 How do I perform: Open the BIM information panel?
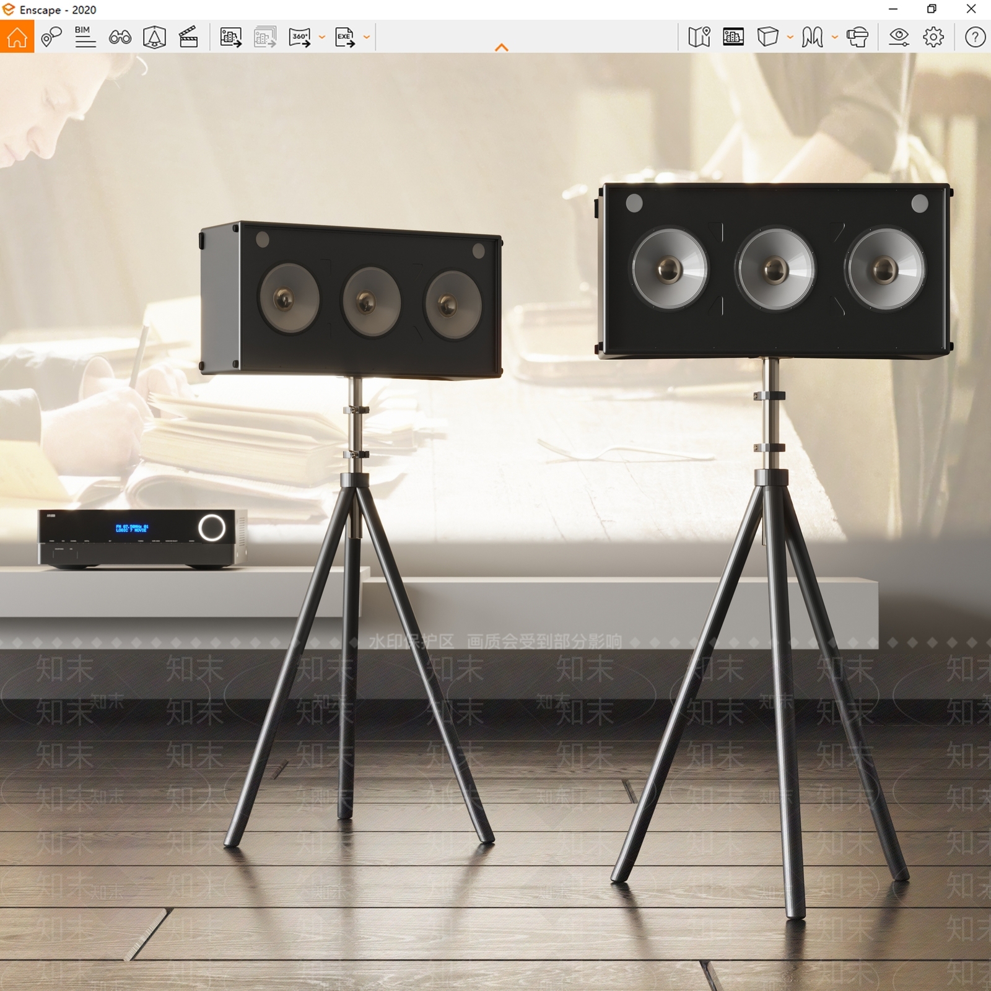coord(85,37)
